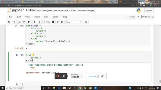The image size is (161, 90).
Task: Interrupt the kernel with the stop square
Action: 53,22
